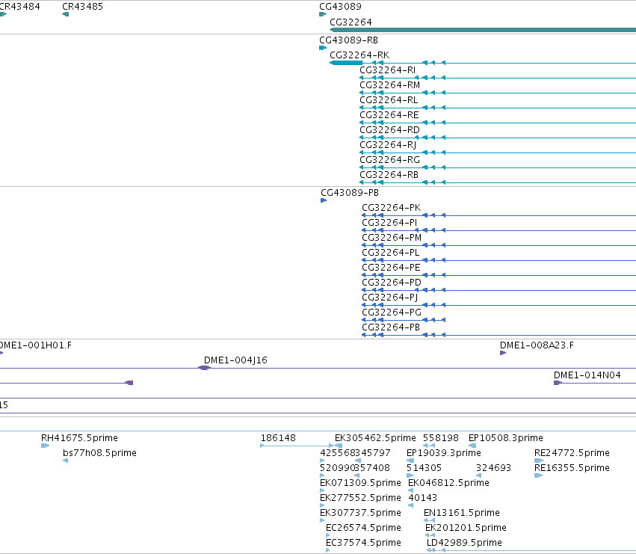The width and height of the screenshot is (636, 554).
Task: Select the CR43484 gene label
Action: click(19, 7)
